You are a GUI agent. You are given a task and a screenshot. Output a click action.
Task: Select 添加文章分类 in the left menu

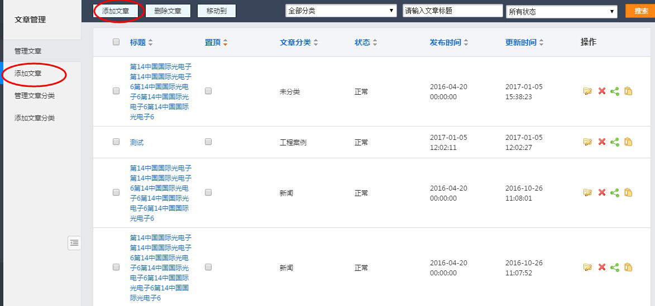point(35,118)
